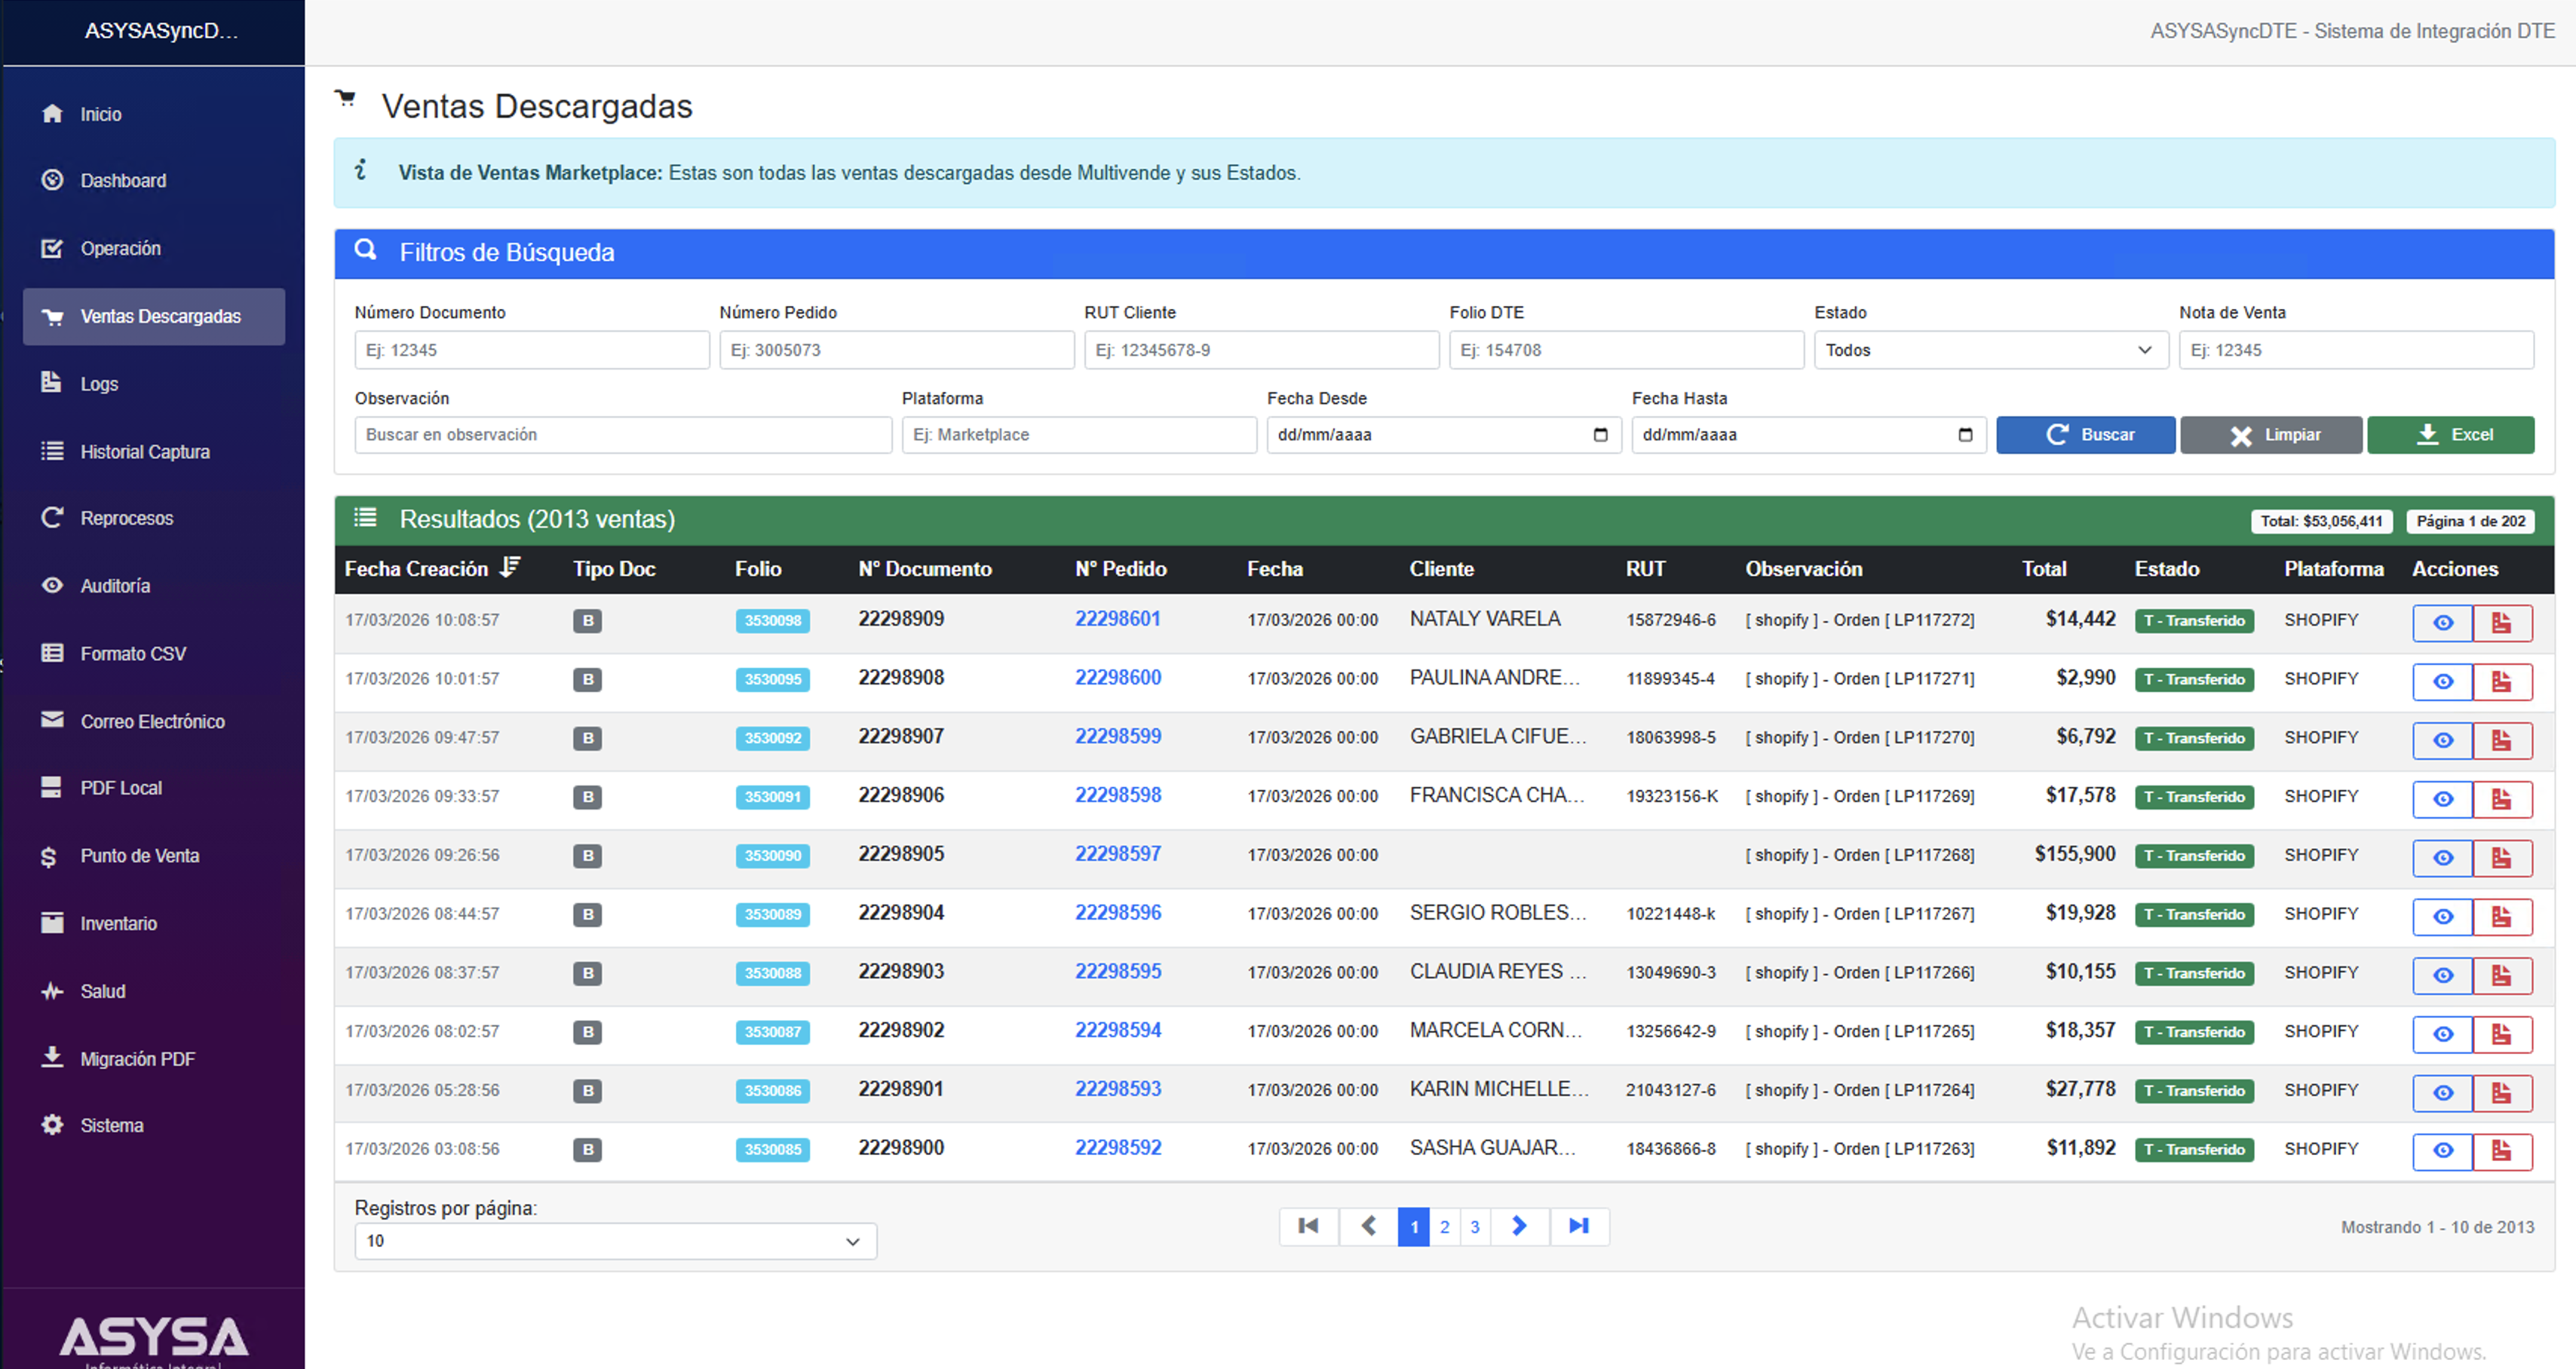Jump to last page with pagination arrow
Image resolution: width=2576 pixels, height=1369 pixels.
pos(1578,1226)
